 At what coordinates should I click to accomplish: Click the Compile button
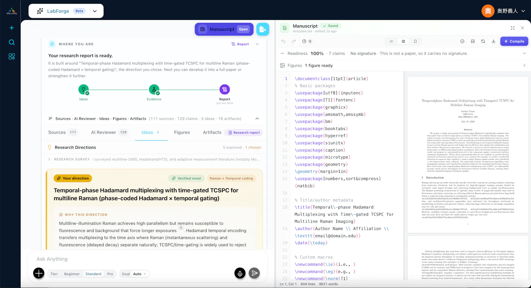514,41
